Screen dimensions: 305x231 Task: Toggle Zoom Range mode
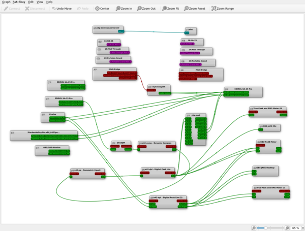point(223,9)
